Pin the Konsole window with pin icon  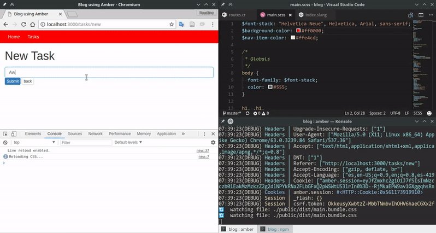pos(223,121)
